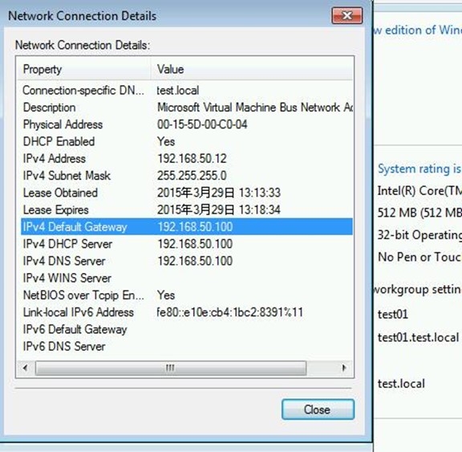Open System rating link in System window
The width and height of the screenshot is (462, 452).
[419, 169]
